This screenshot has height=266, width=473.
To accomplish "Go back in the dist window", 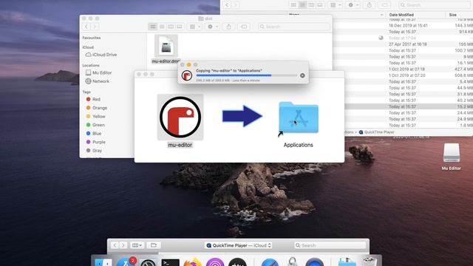I will click(86, 27).
